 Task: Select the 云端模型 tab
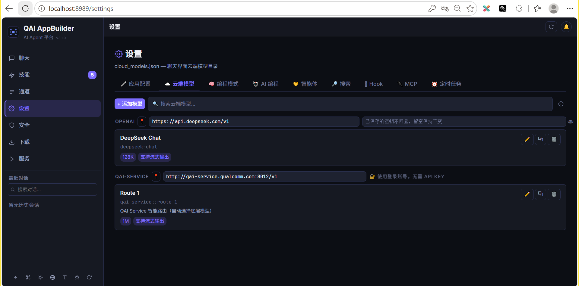(179, 84)
